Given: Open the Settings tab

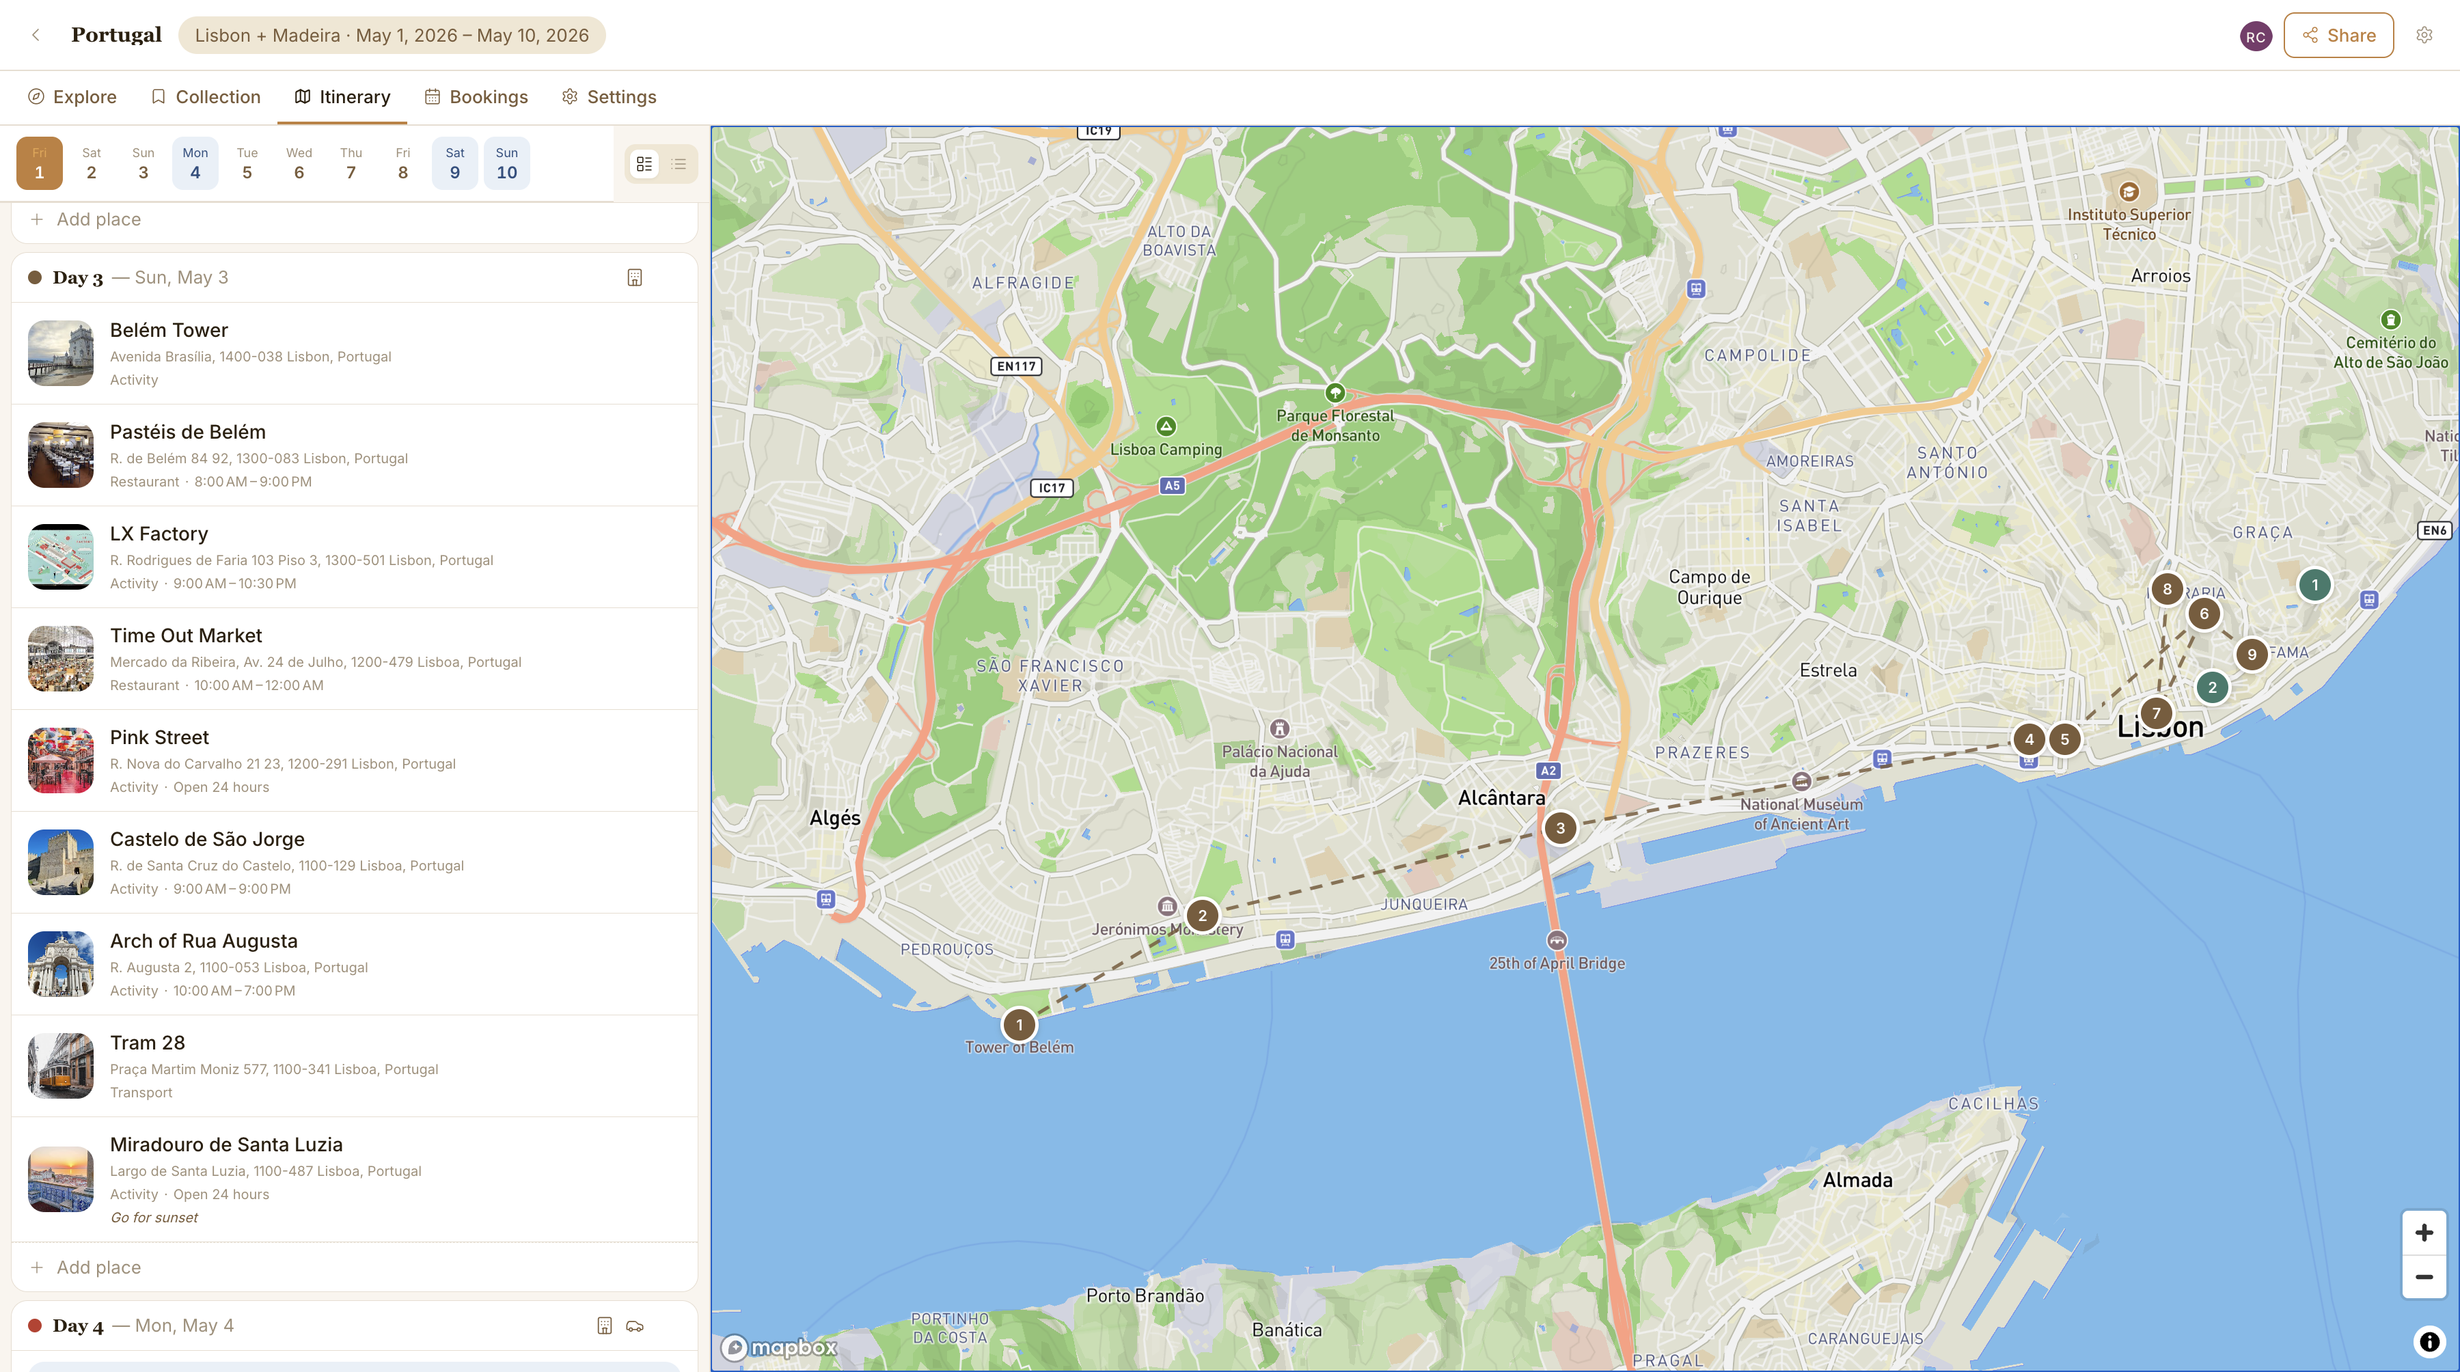Looking at the screenshot, I should pyautogui.click(x=608, y=96).
